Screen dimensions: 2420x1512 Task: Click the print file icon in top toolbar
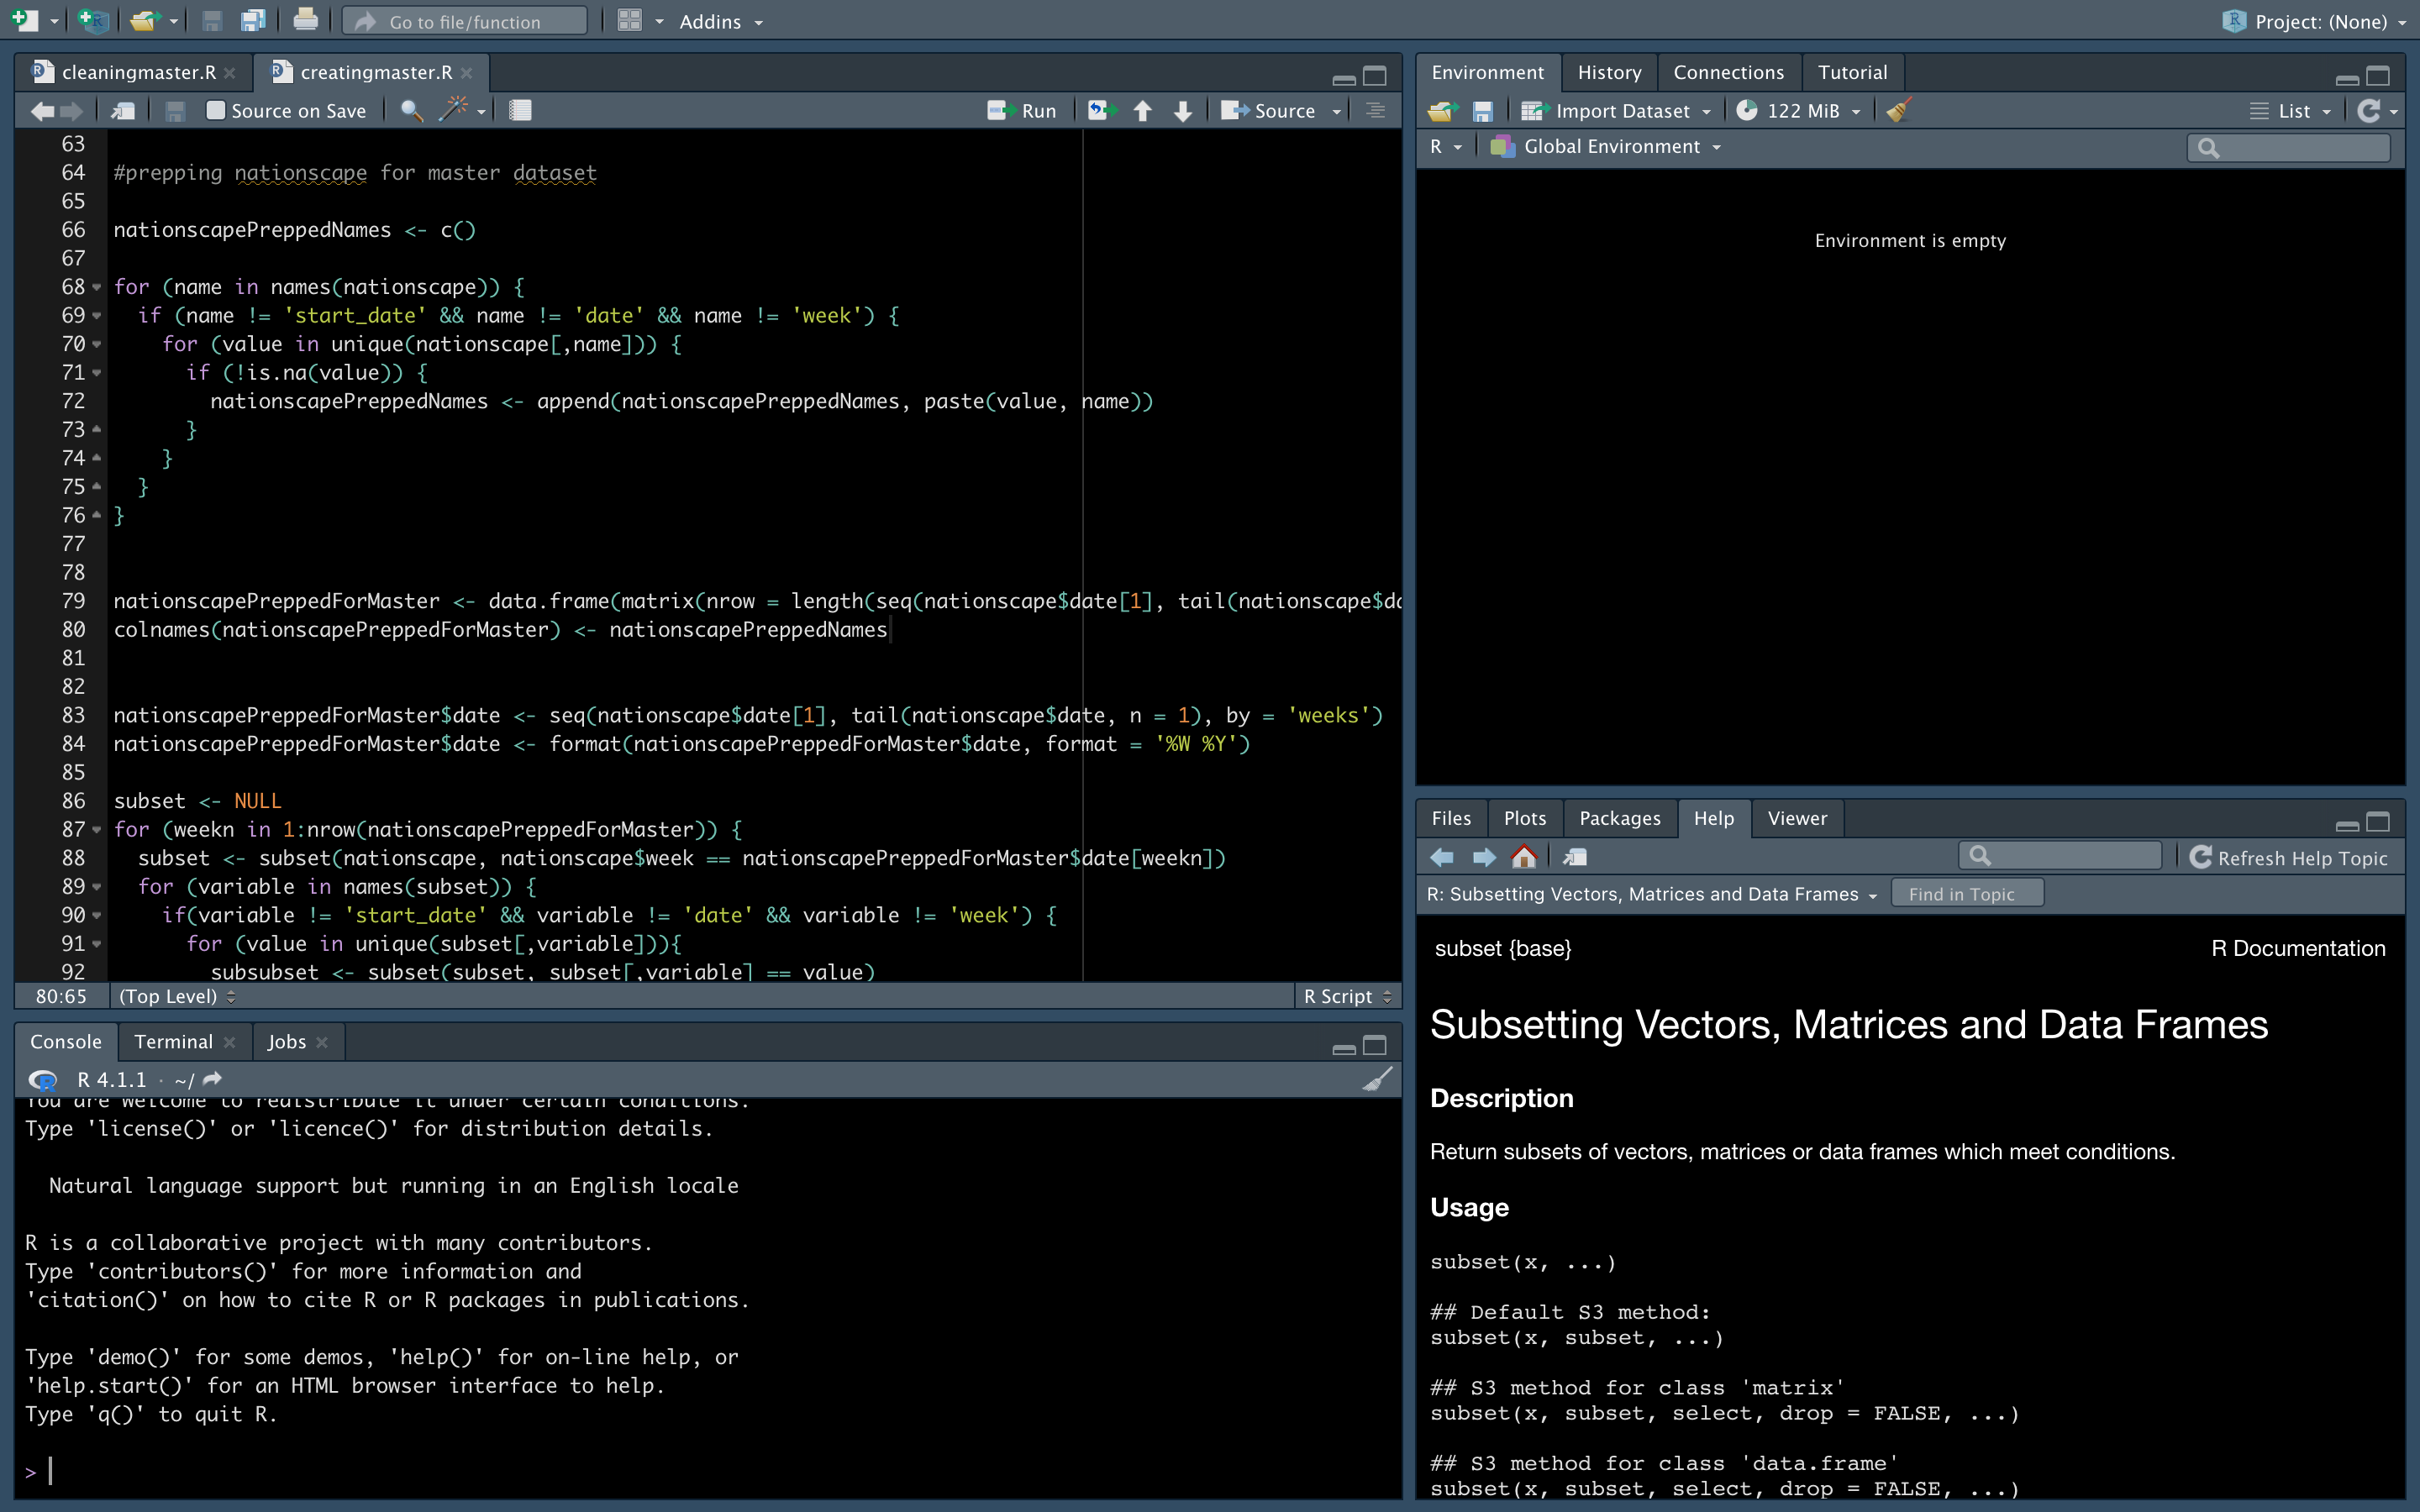pos(305,21)
